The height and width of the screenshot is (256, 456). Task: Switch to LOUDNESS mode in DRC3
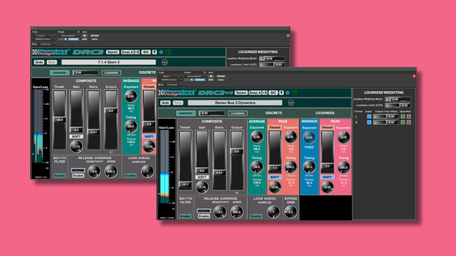click(x=111, y=72)
